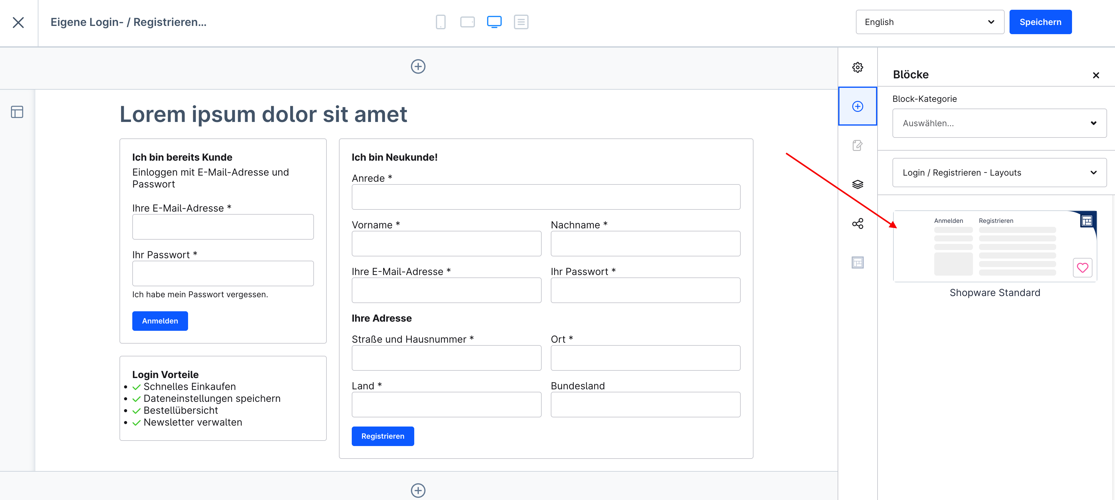Screen dimensions: 1115x500
Task: Click the blue Registrieren button
Action: [x=383, y=436]
